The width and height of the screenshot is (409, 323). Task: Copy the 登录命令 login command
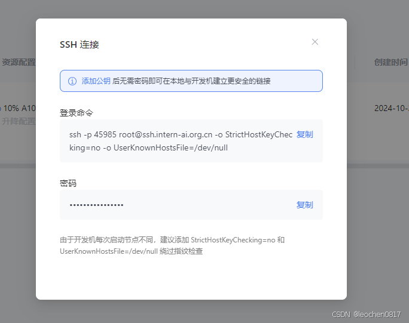[305, 134]
